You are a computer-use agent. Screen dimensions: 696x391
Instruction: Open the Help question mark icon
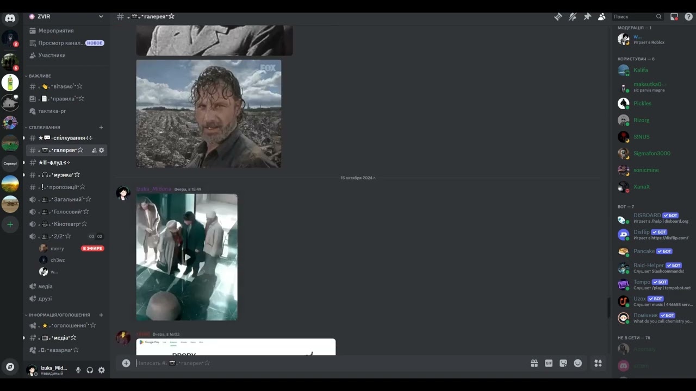688,17
